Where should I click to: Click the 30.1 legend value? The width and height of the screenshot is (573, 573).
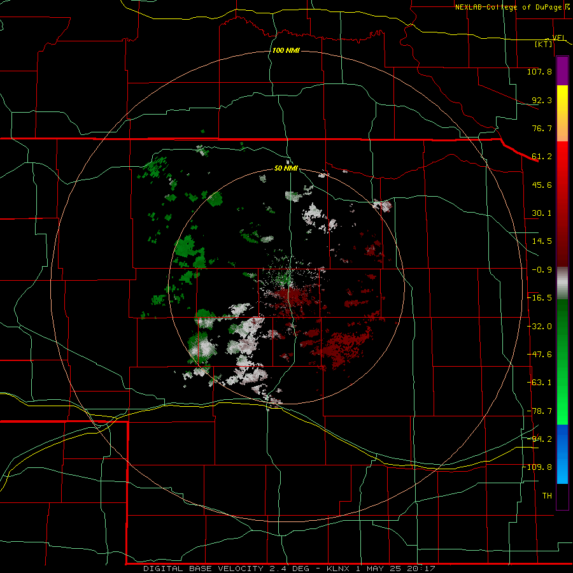542,213
